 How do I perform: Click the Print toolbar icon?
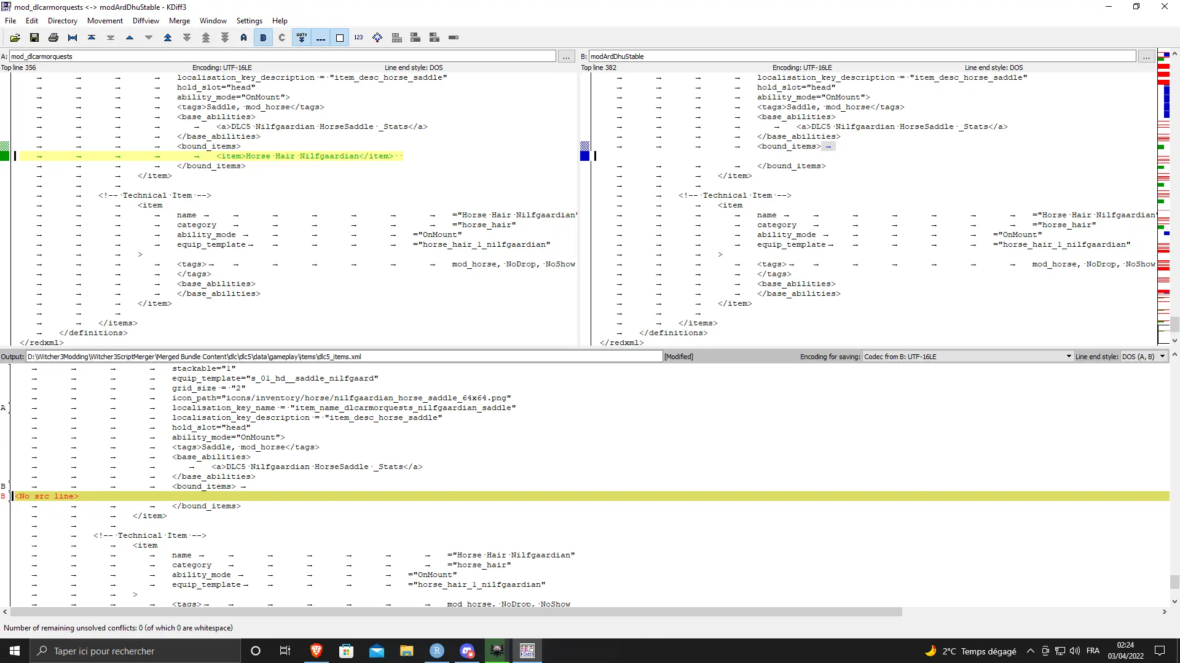coord(53,37)
